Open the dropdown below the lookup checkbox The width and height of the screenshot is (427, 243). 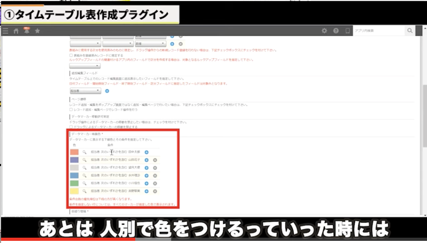point(85,66)
